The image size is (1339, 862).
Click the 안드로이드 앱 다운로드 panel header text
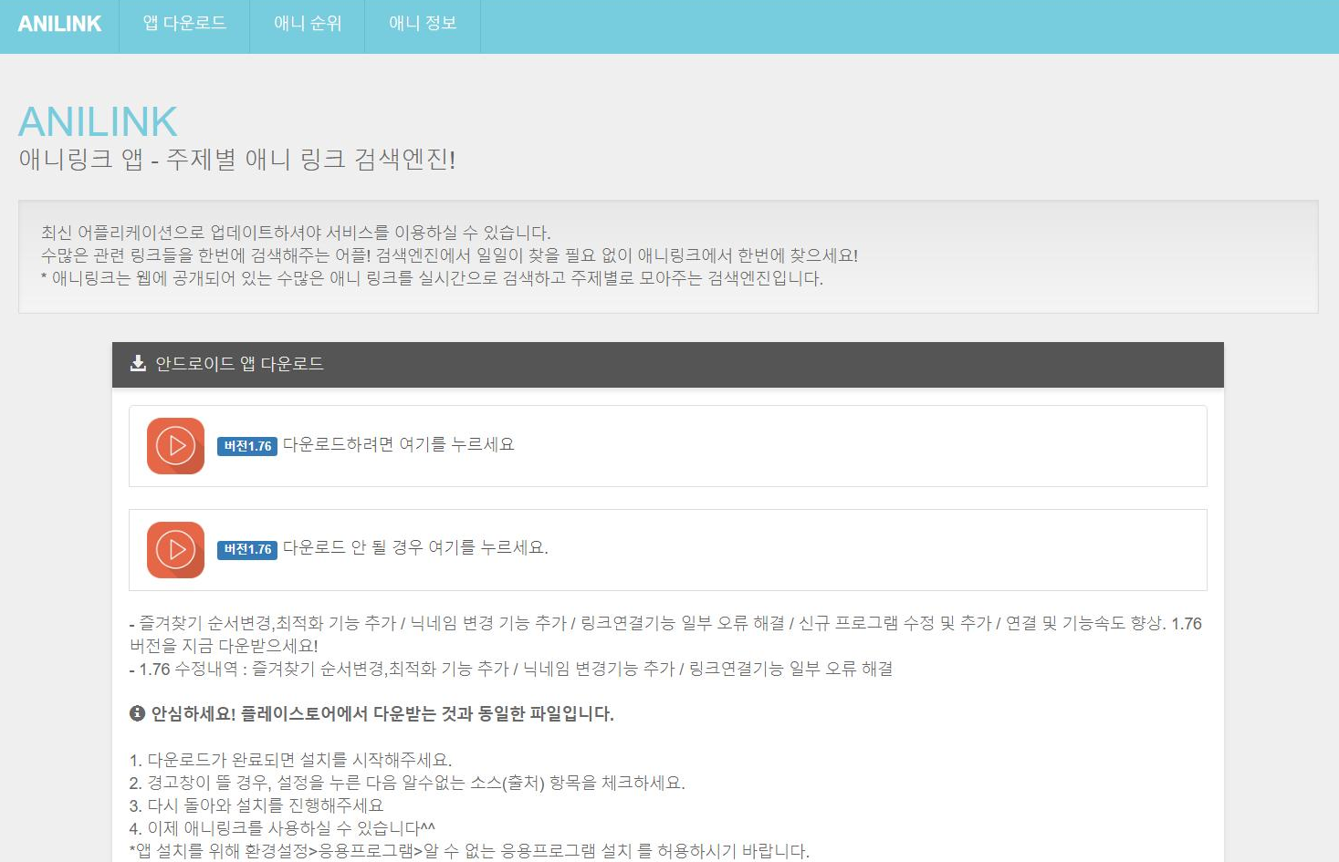point(239,364)
